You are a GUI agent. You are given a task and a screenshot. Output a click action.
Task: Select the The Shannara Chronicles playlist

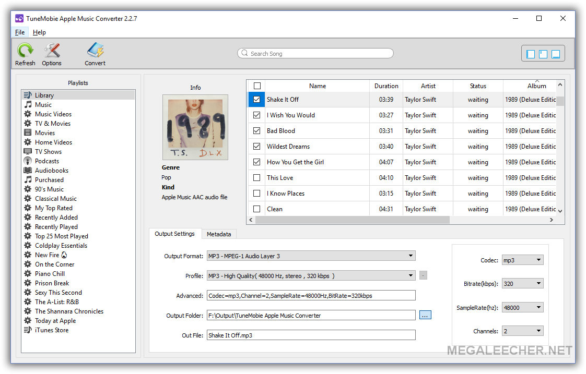coord(69,311)
